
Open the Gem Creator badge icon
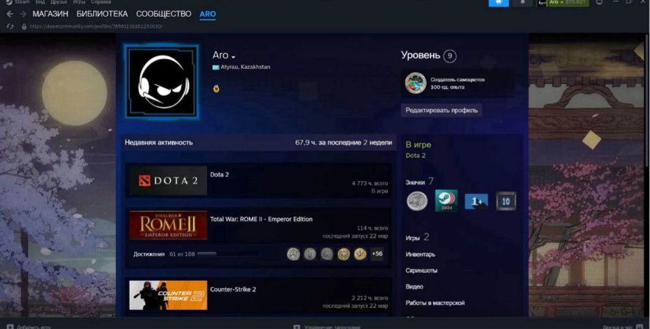tap(415, 83)
